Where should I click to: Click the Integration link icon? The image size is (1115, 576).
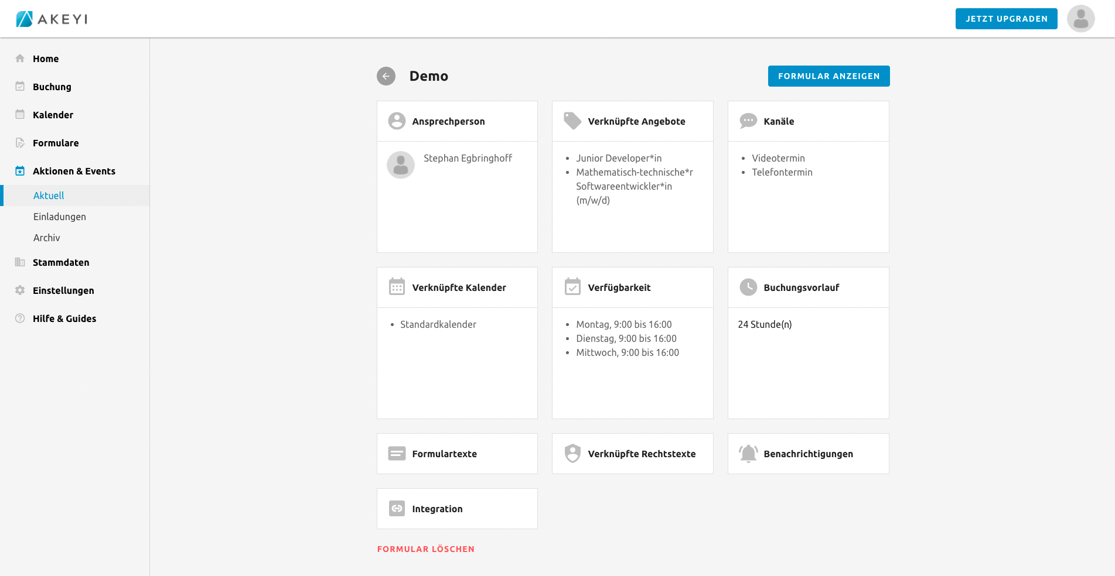(397, 509)
